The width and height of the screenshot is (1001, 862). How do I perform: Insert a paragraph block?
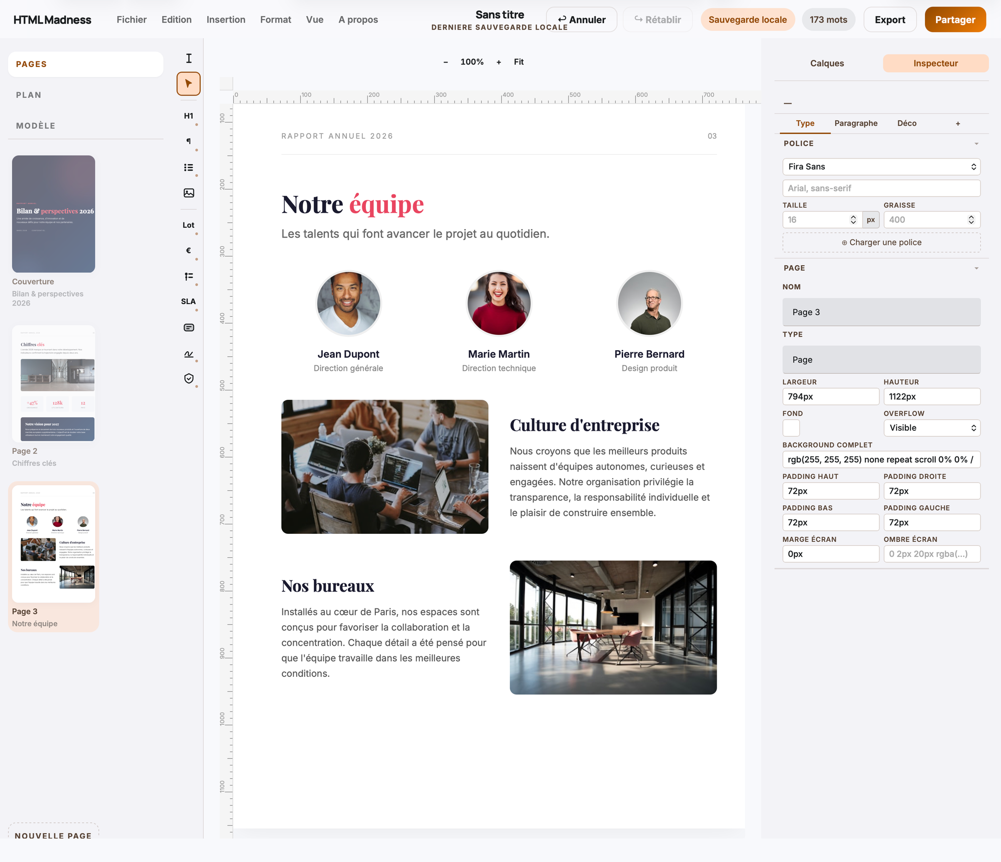(x=189, y=141)
